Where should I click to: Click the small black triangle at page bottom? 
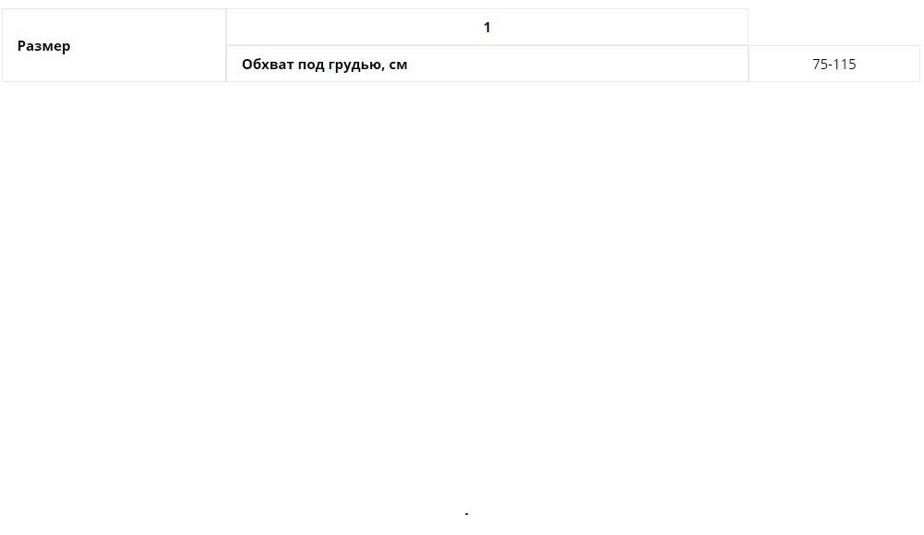pos(467,513)
